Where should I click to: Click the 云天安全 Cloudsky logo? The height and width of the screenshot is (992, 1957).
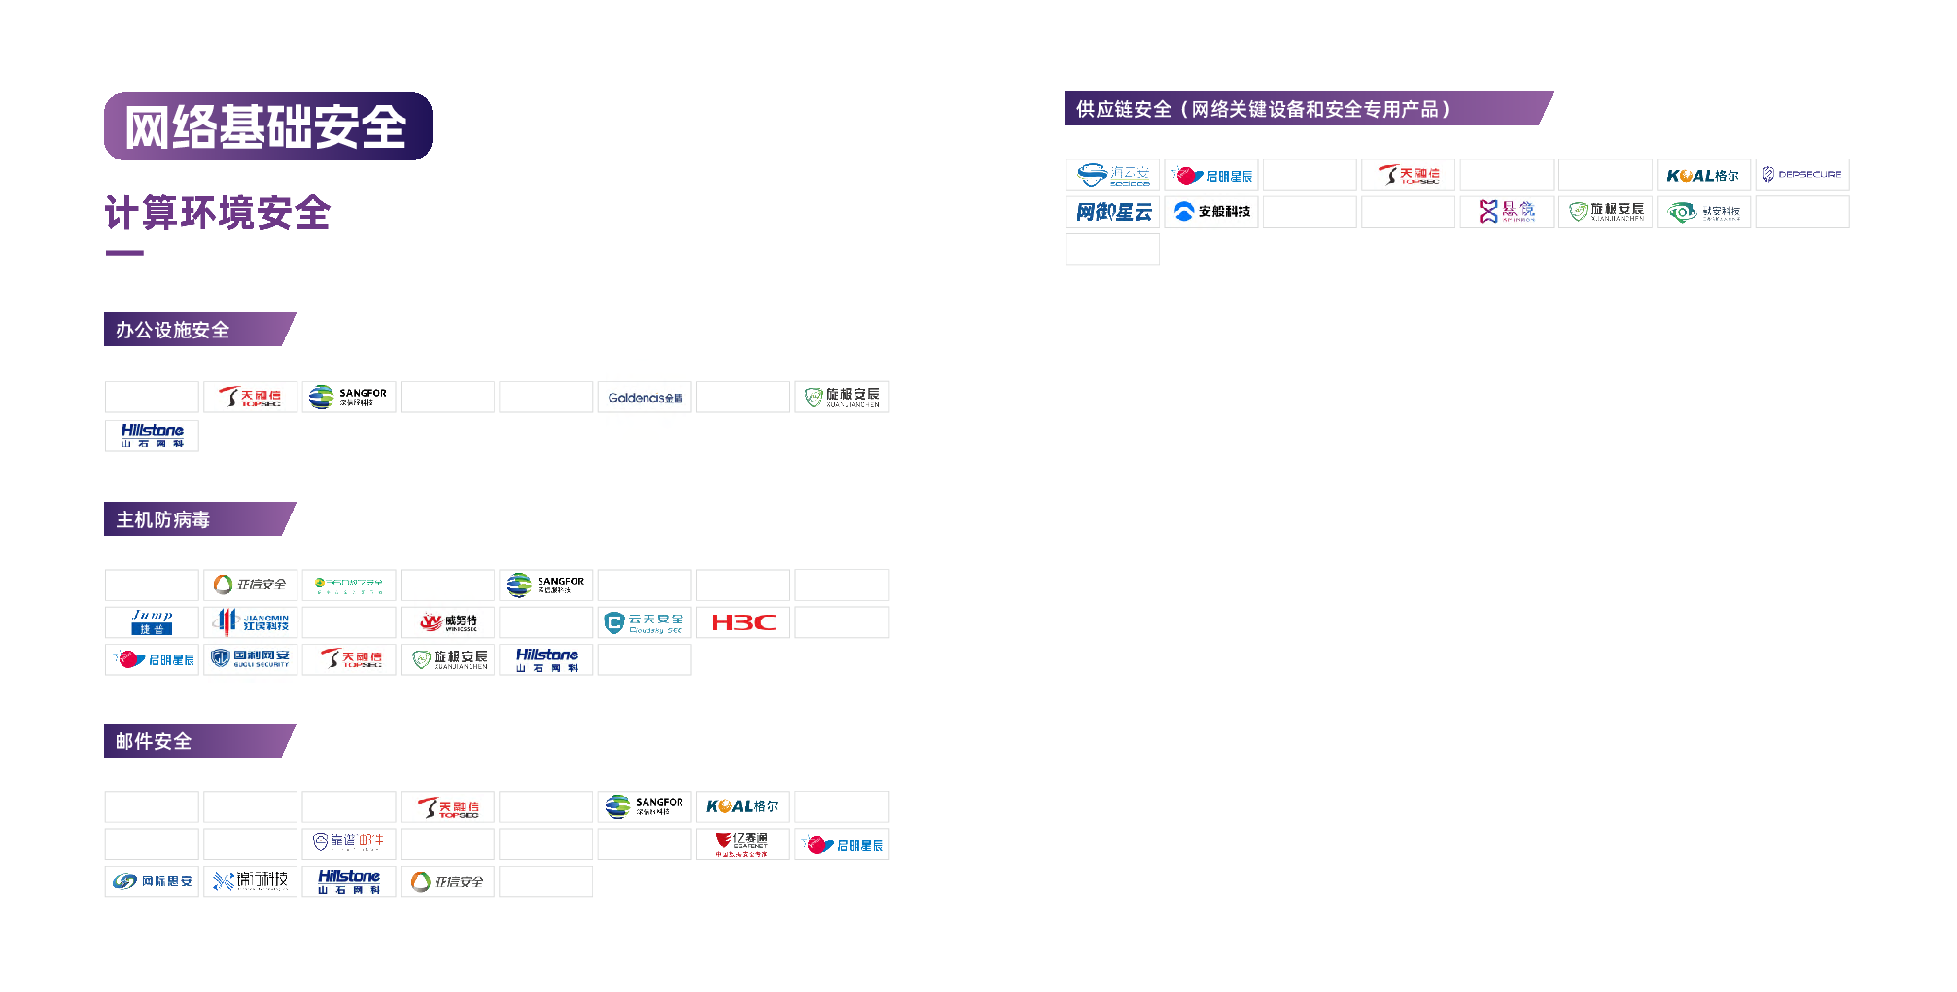pyautogui.click(x=645, y=622)
